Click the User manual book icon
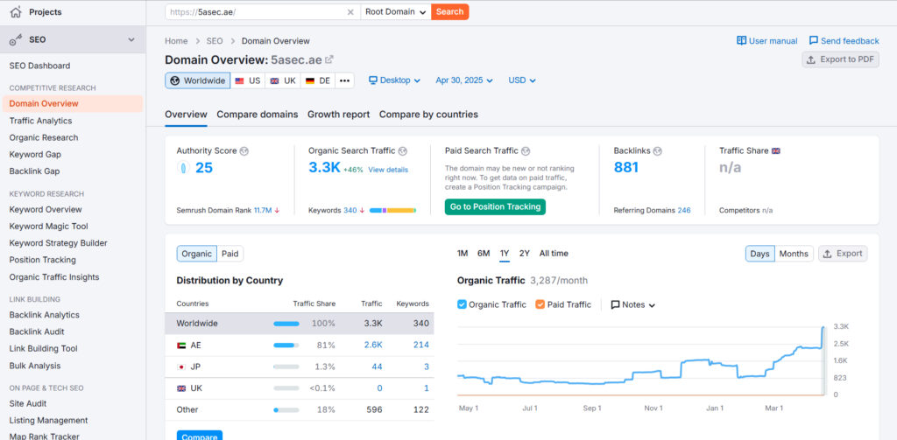 [741, 40]
